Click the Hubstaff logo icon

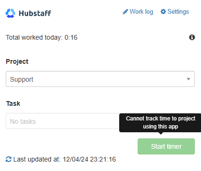coord(10,13)
